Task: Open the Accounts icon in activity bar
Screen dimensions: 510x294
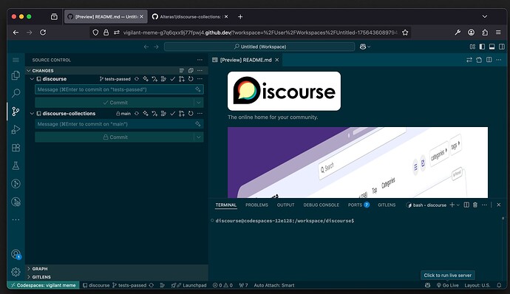Action: (x=16, y=254)
